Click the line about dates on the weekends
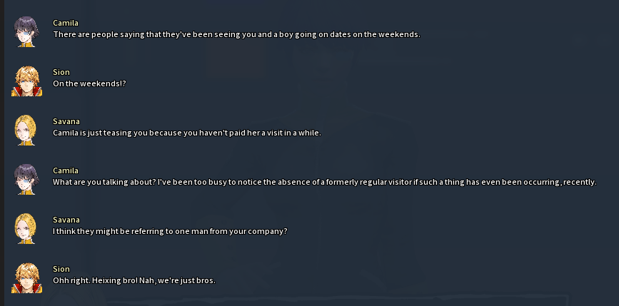Viewport: 619px width, 306px height. [x=236, y=34]
